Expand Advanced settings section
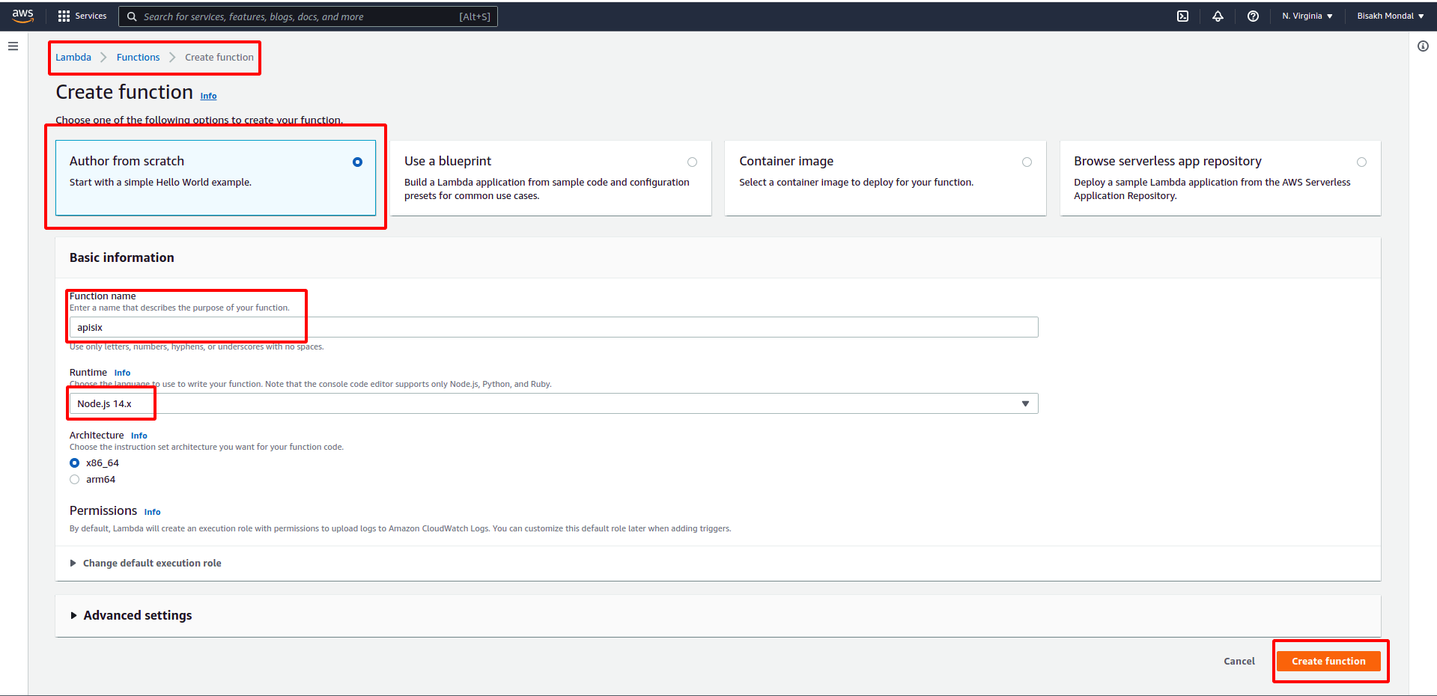Viewport: 1437px width, 696px height. pyautogui.click(x=131, y=615)
